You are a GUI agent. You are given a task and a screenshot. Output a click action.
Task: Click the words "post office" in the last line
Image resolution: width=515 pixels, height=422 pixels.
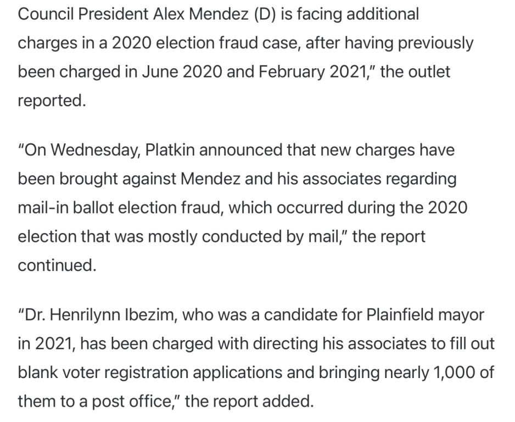tap(135, 401)
